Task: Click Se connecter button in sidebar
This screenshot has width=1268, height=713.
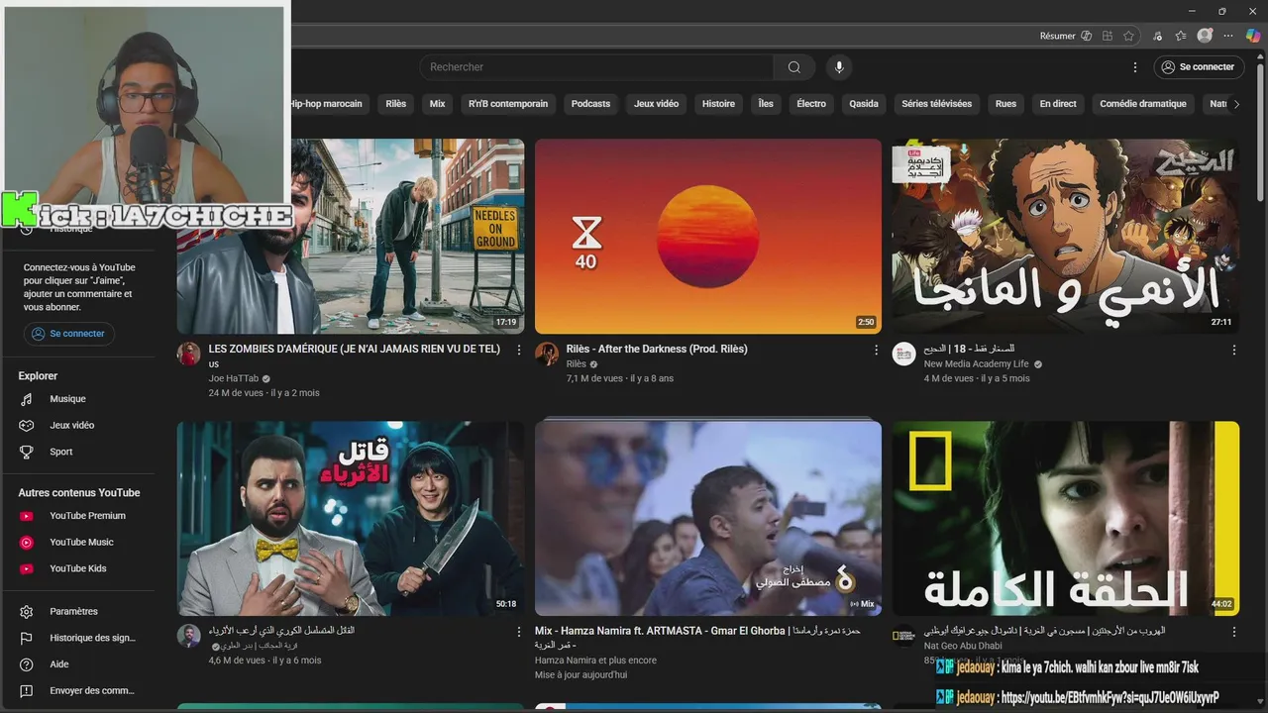Action: coord(69,334)
